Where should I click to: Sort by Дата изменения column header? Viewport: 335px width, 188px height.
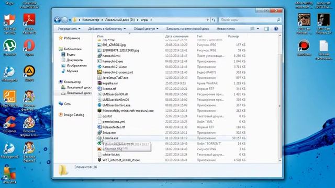point(177,36)
